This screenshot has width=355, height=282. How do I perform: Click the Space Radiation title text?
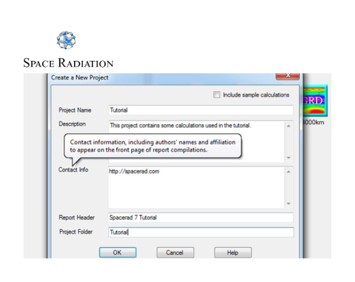(68, 63)
